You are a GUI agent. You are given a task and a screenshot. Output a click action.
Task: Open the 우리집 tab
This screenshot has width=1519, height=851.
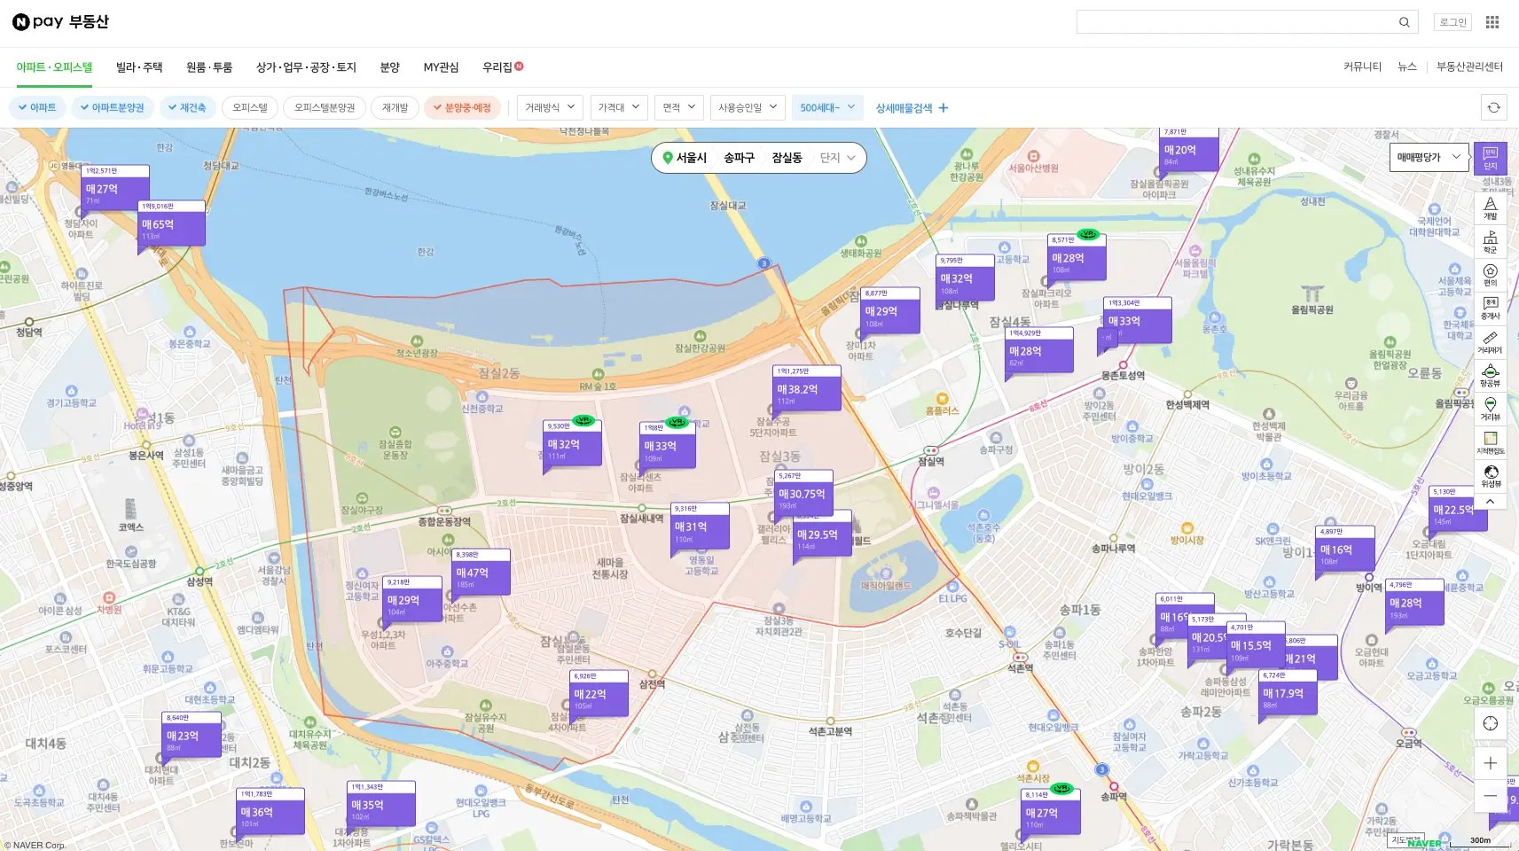pyautogui.click(x=502, y=67)
